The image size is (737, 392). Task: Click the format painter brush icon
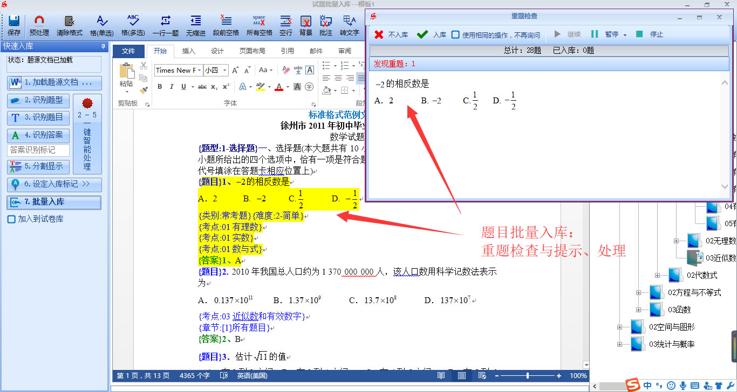click(x=144, y=90)
